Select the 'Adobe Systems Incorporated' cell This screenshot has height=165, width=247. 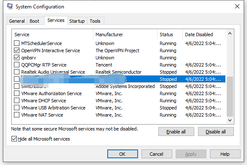125,86
